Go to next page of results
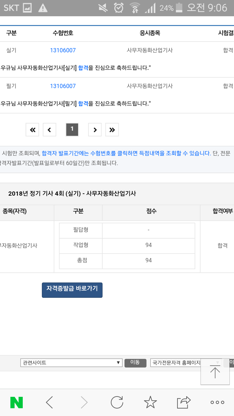This screenshot has height=416, width=234. point(95,130)
